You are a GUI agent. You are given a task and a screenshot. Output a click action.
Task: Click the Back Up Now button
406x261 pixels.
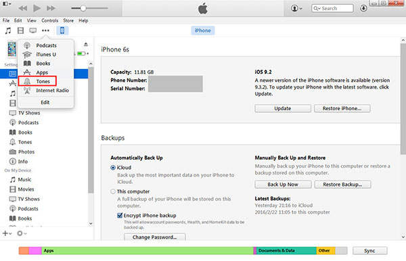click(x=283, y=185)
